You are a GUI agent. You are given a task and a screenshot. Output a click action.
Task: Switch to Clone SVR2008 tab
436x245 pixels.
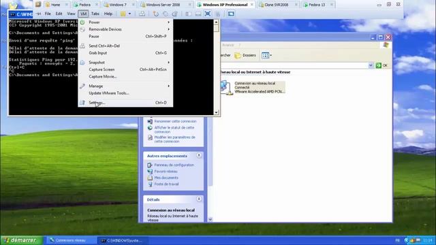click(278, 5)
